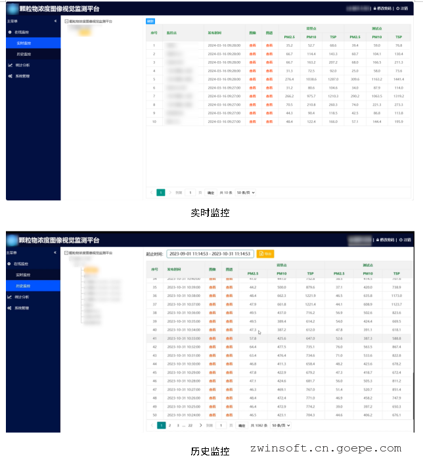Viewport: 423px width, 460px height.
Task: Click the 注销 power icon in the history monitoring header
Action: pos(398,241)
